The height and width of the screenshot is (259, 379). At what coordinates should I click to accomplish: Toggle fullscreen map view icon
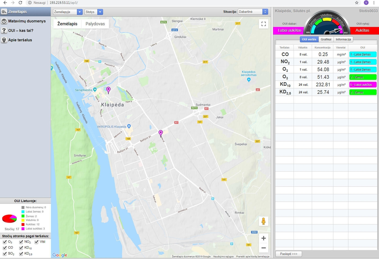[264, 24]
